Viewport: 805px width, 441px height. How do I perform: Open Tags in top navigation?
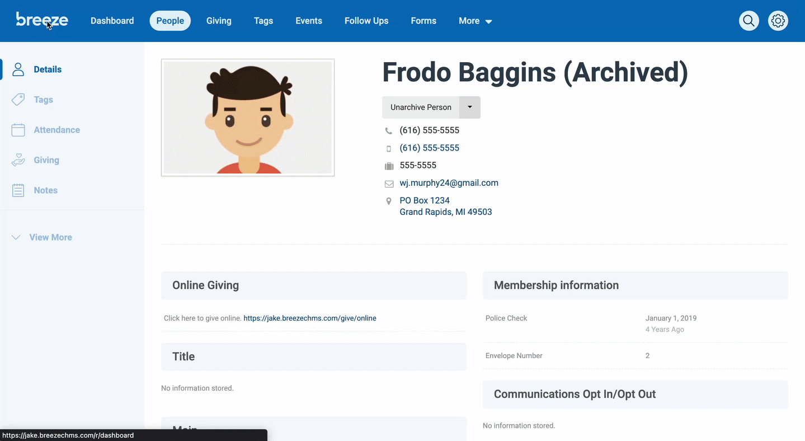(263, 21)
